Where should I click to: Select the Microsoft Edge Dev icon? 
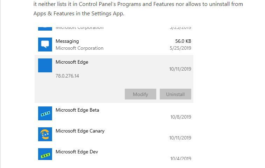pyautogui.click(x=45, y=154)
